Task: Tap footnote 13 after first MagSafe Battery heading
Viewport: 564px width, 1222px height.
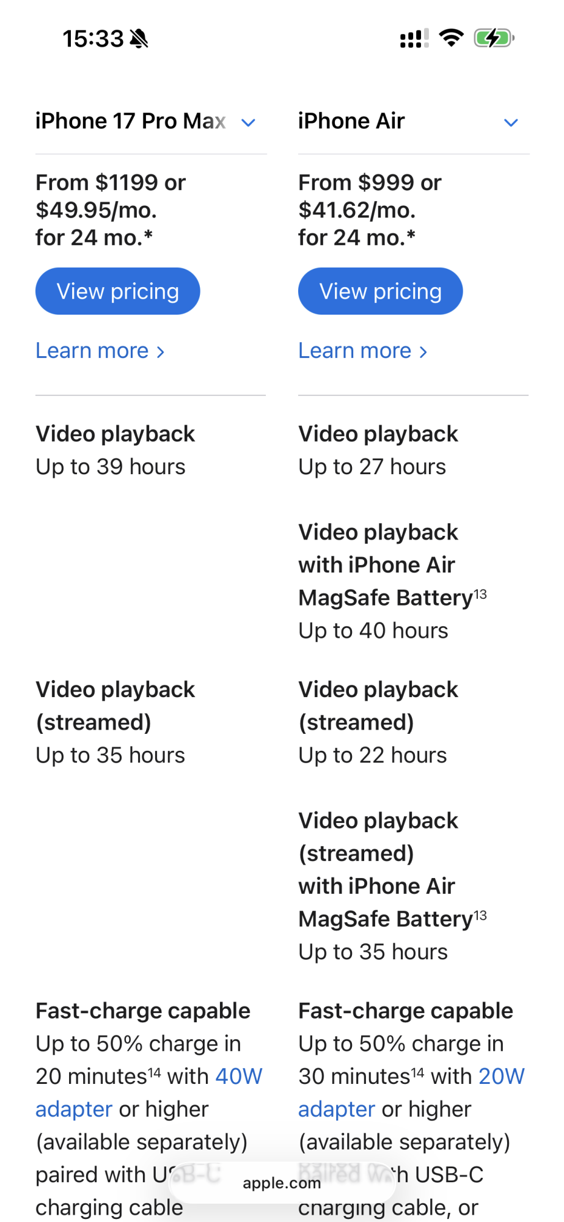Action: [x=480, y=594]
